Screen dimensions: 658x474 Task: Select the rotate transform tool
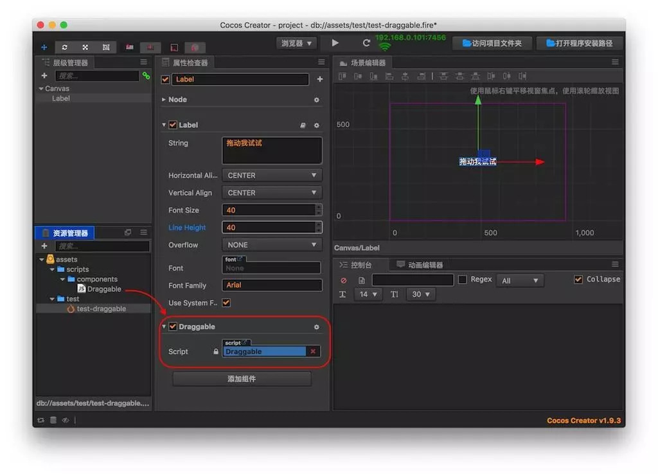[64, 47]
